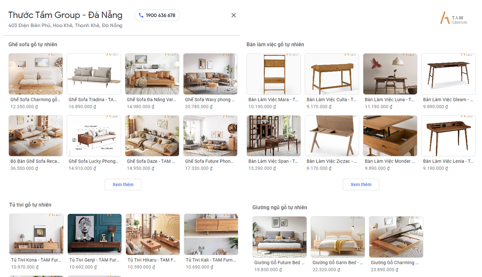
Task: Close the Thước Tầm Group panel
Action: tap(233, 15)
